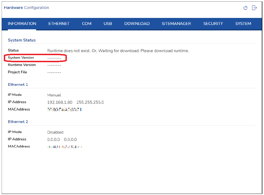Click the Project File label

point(17,72)
